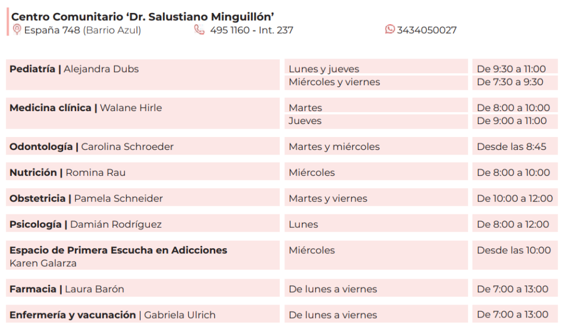The height and width of the screenshot is (335, 579).
Task: Click the Martes y miércoles schedule cell
Action: 376,146
